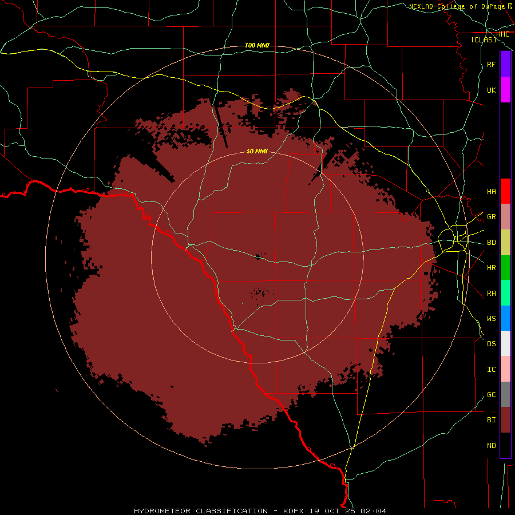
Task: Click the yellow BD legend swatch
Action: coord(505,243)
